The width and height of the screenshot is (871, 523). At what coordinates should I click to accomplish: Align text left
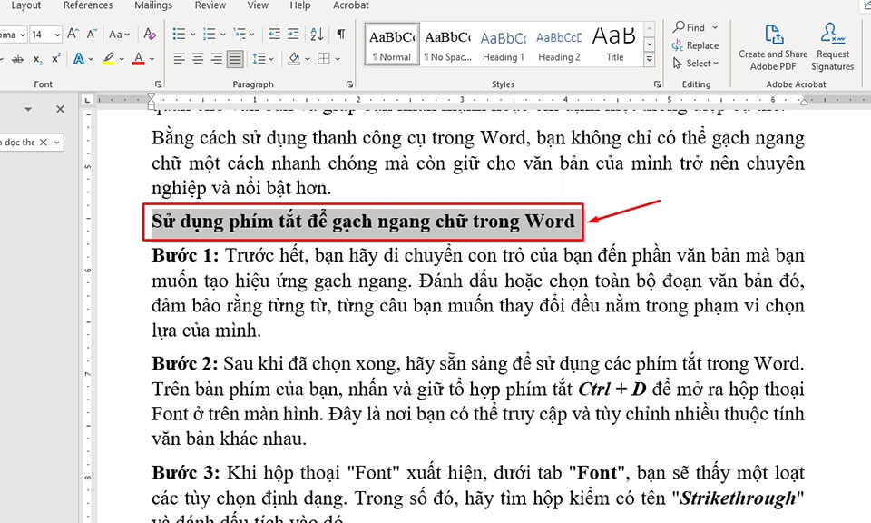179,58
